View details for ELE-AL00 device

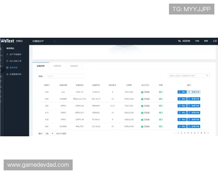click(x=194, y=127)
